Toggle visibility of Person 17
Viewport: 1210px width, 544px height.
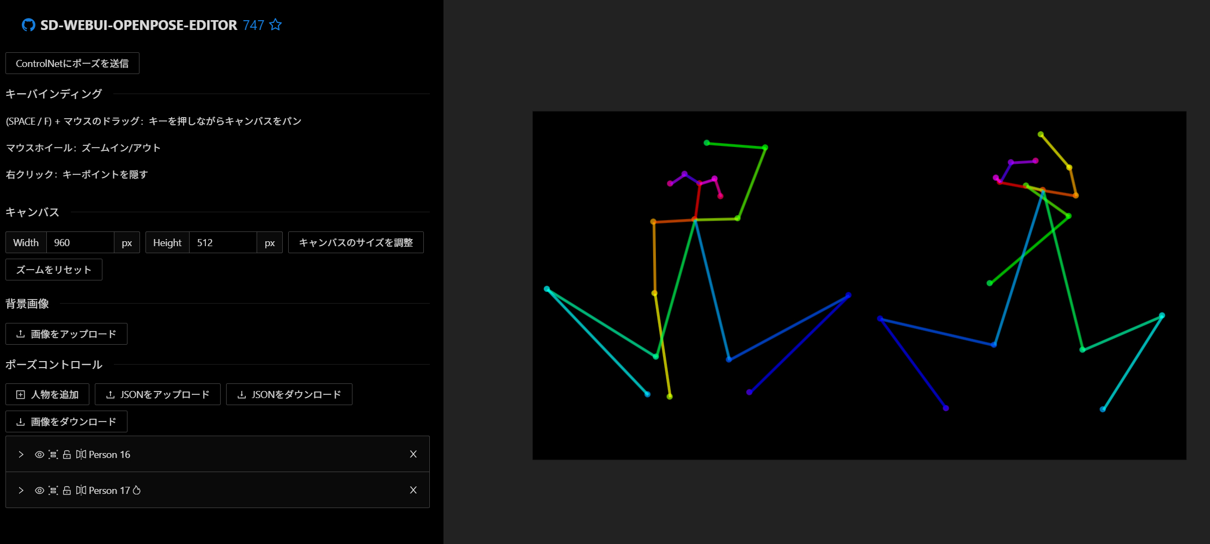(x=39, y=491)
